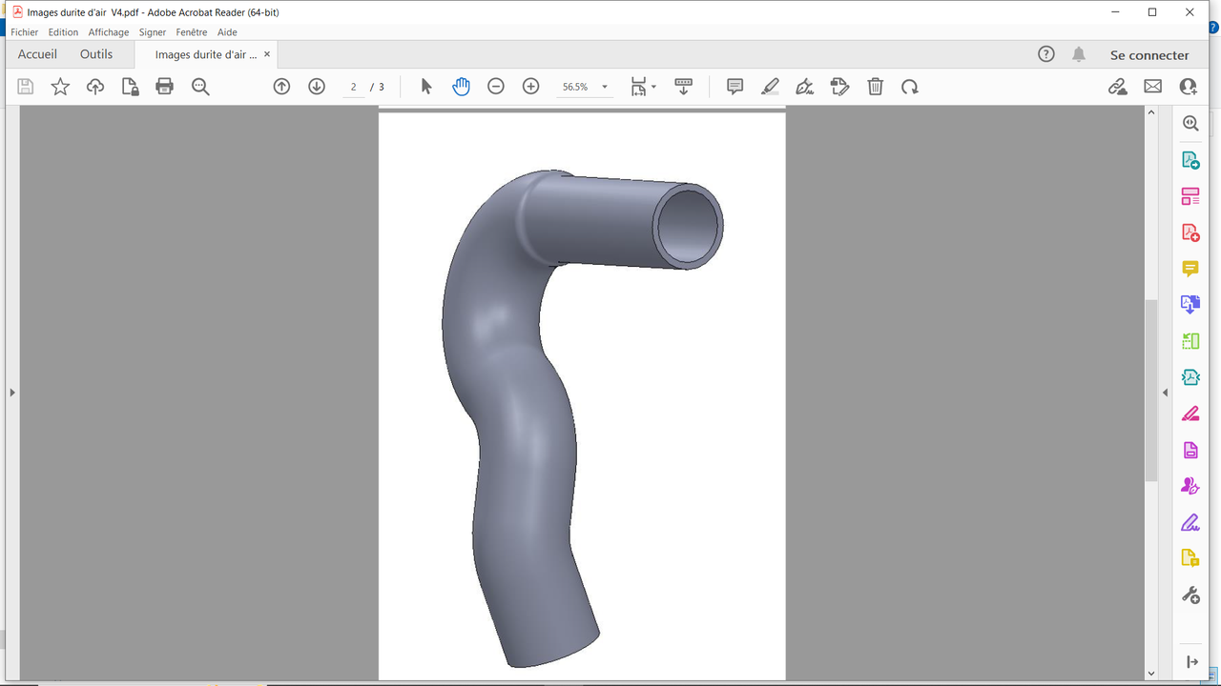Screen dimensions: 1221x686
Task: Delete with the trash icon
Action: tap(875, 87)
